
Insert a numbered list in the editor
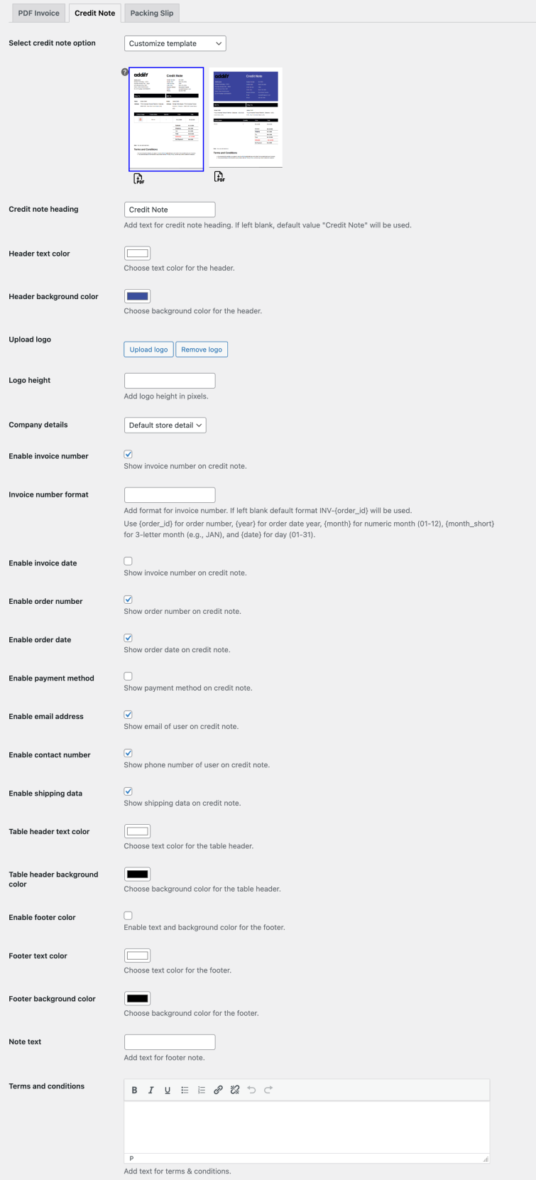point(202,1090)
